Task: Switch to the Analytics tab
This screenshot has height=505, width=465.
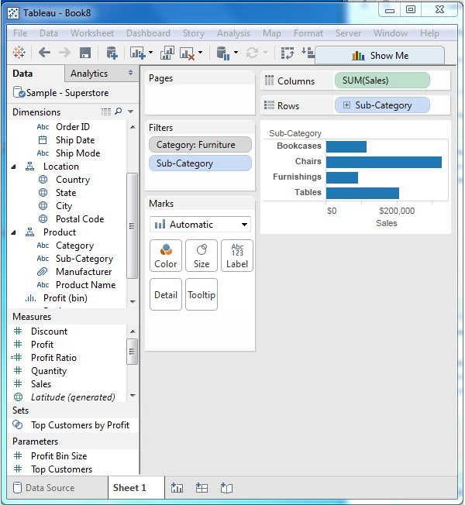Action: [x=89, y=74]
